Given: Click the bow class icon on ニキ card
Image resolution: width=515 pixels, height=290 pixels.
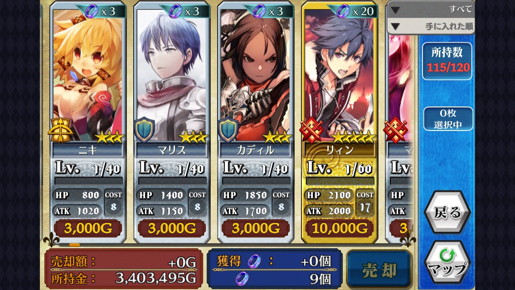Looking at the screenshot, I should 60,130.
